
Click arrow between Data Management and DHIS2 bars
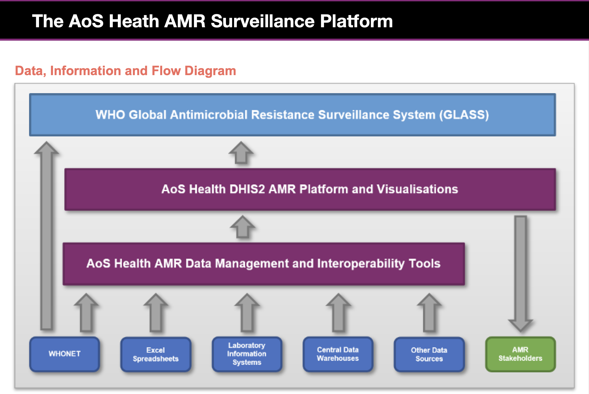click(x=243, y=227)
